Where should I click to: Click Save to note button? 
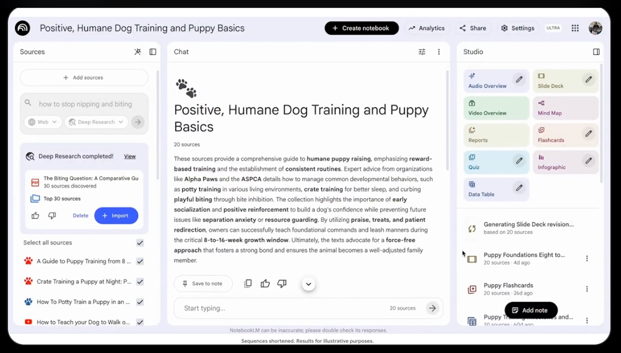click(203, 283)
